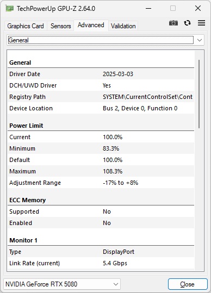
Task: Click the Monitor 1 section header
Action: tap(23, 240)
